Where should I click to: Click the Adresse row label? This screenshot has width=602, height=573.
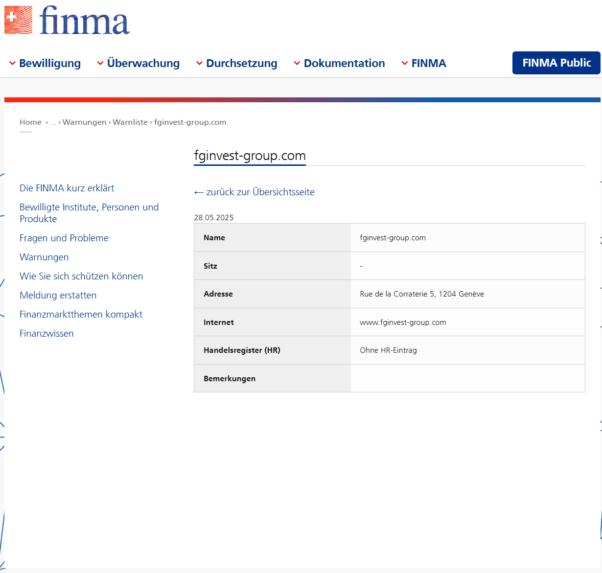(x=218, y=294)
